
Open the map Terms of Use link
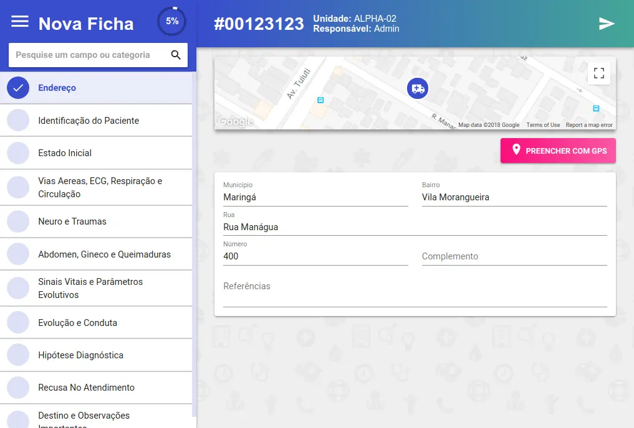(x=542, y=125)
